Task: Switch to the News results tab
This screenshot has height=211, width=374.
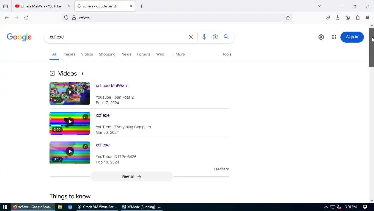Action: [x=126, y=54]
